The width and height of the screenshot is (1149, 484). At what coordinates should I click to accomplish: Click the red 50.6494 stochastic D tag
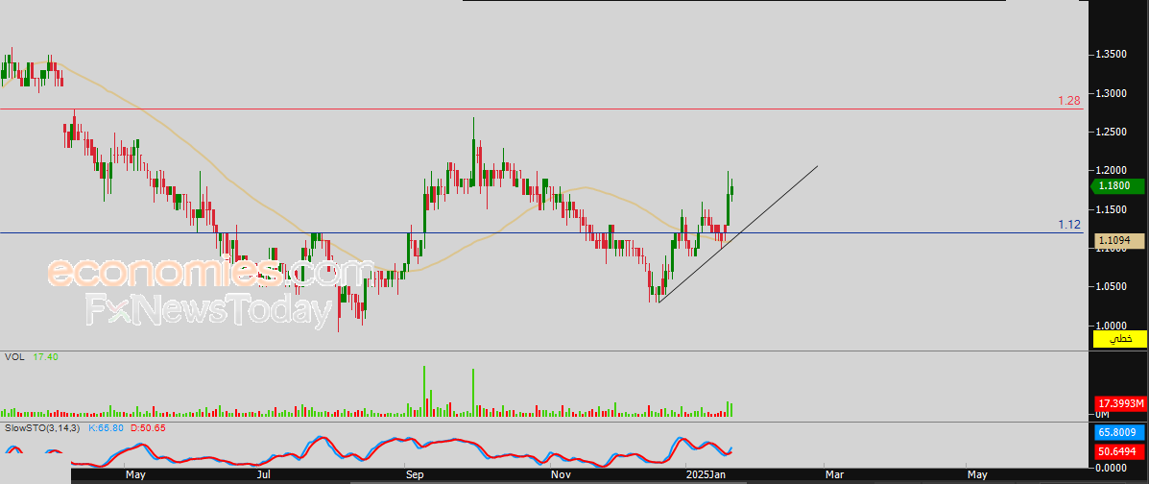[1119, 451]
